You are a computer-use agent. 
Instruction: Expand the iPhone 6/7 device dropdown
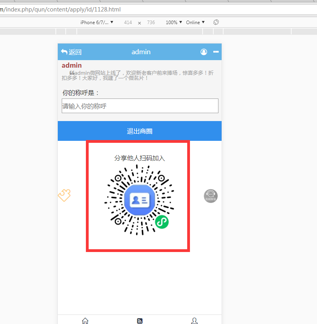pos(97,23)
